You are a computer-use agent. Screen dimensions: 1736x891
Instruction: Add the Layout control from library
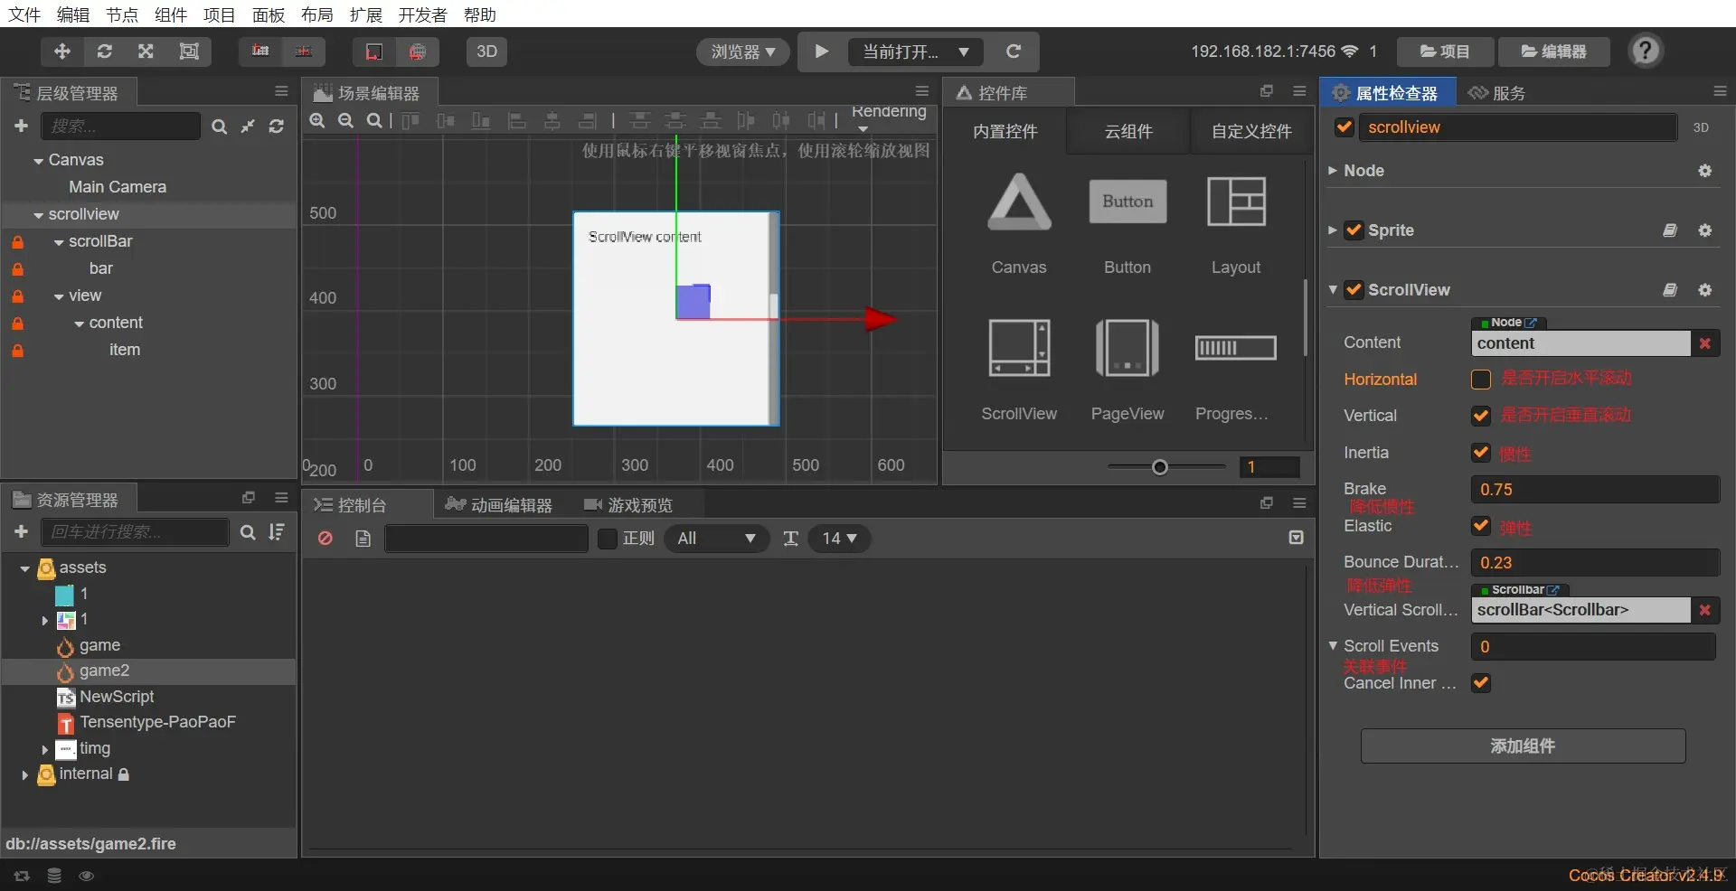1236,223
